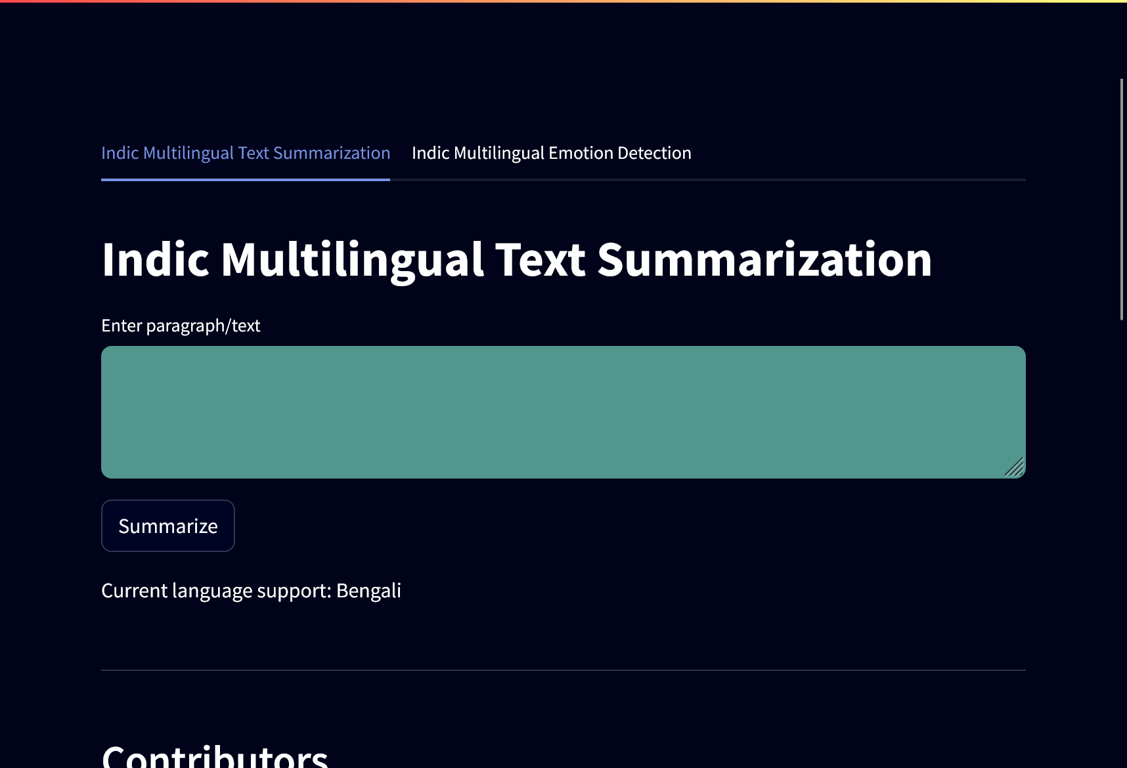Viewport: 1127px width, 768px height.
Task: Switch to the Indic Multilingual Emotion Detection tab
Action: [551, 152]
